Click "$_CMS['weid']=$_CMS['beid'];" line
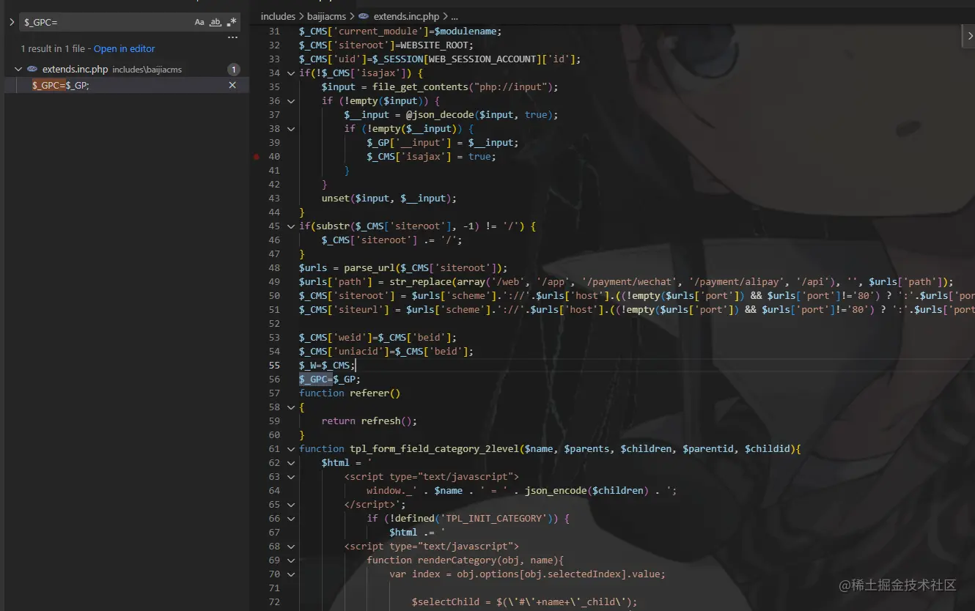 click(x=378, y=338)
